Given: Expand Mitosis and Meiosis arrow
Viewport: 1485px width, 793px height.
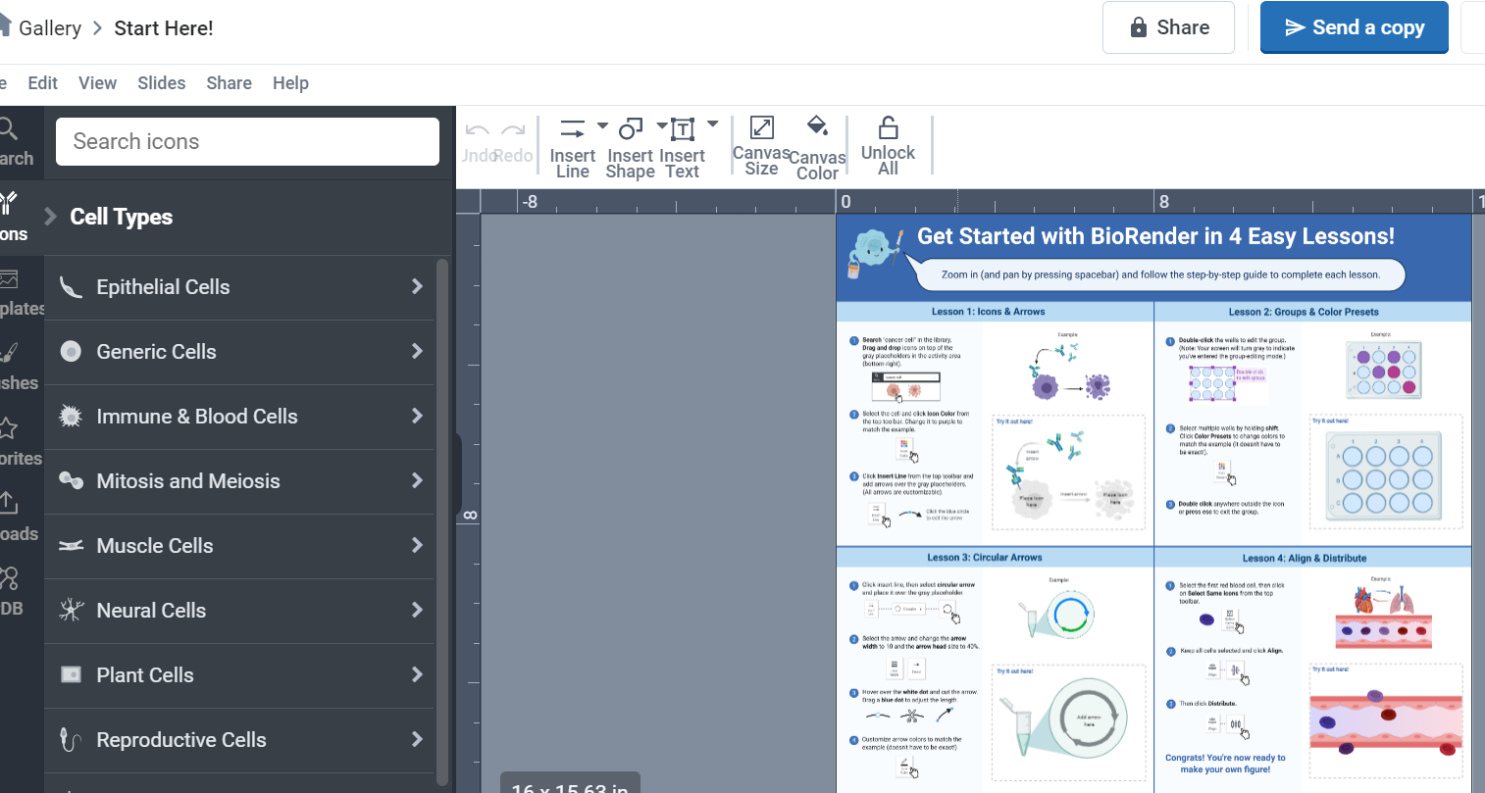Looking at the screenshot, I should click(417, 480).
